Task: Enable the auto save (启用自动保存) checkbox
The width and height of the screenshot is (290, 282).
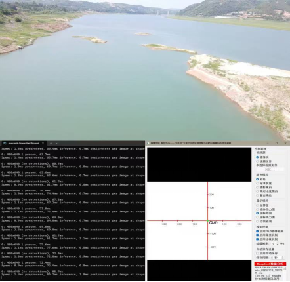Action: 257,253
